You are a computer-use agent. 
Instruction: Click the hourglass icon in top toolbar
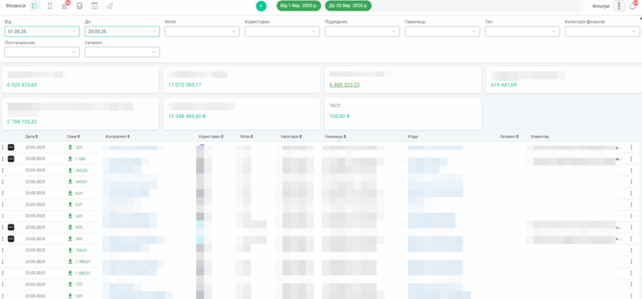point(50,6)
